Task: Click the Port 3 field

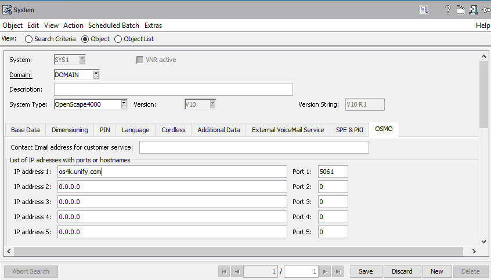Action: pos(333,202)
